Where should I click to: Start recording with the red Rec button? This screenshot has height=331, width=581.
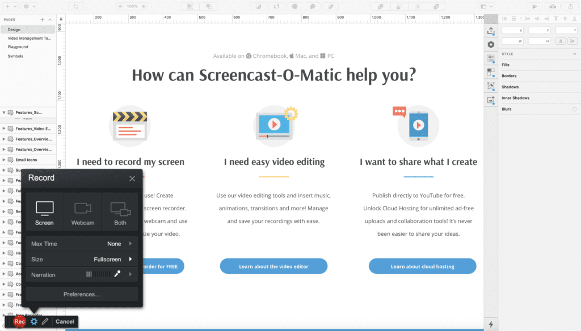(19, 321)
